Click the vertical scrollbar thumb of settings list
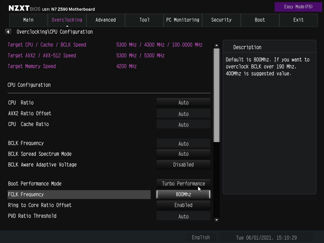 coord(216,95)
